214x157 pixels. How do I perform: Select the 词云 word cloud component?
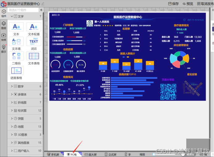point(34,43)
